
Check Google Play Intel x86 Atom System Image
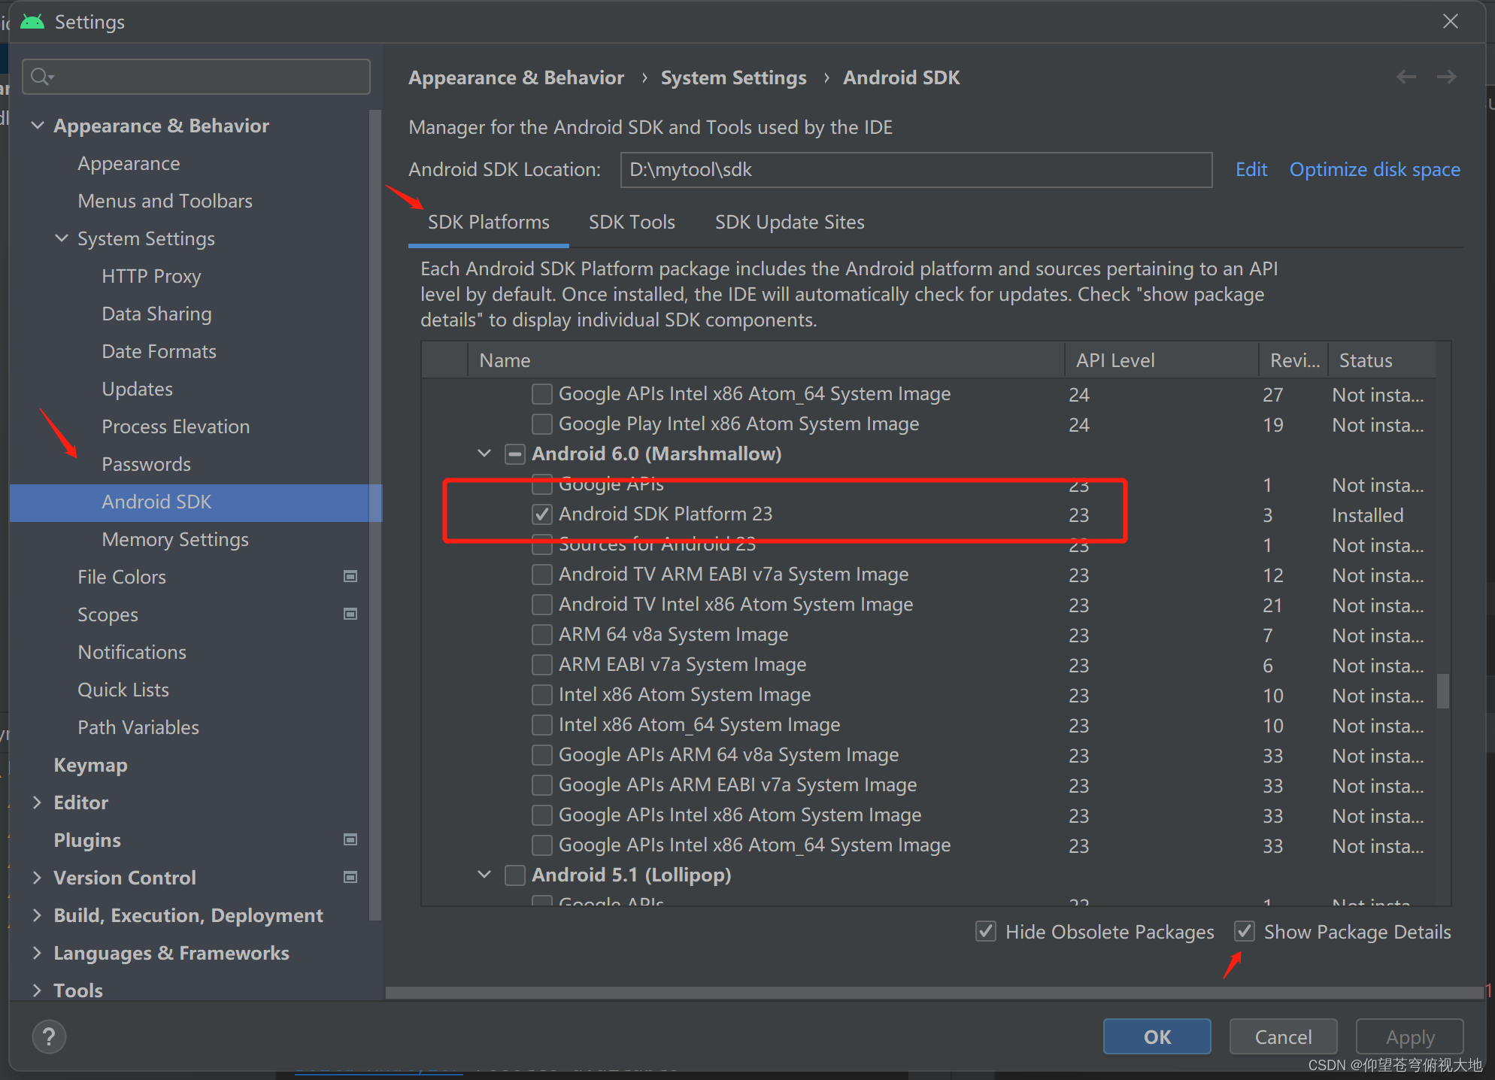click(541, 424)
